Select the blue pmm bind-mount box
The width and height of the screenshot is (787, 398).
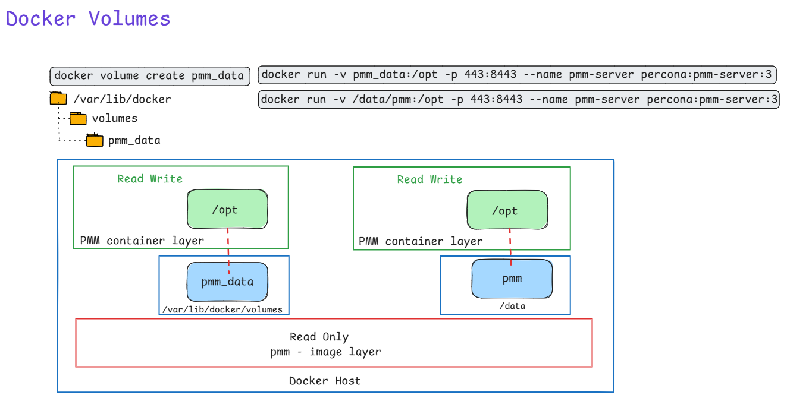(512, 278)
